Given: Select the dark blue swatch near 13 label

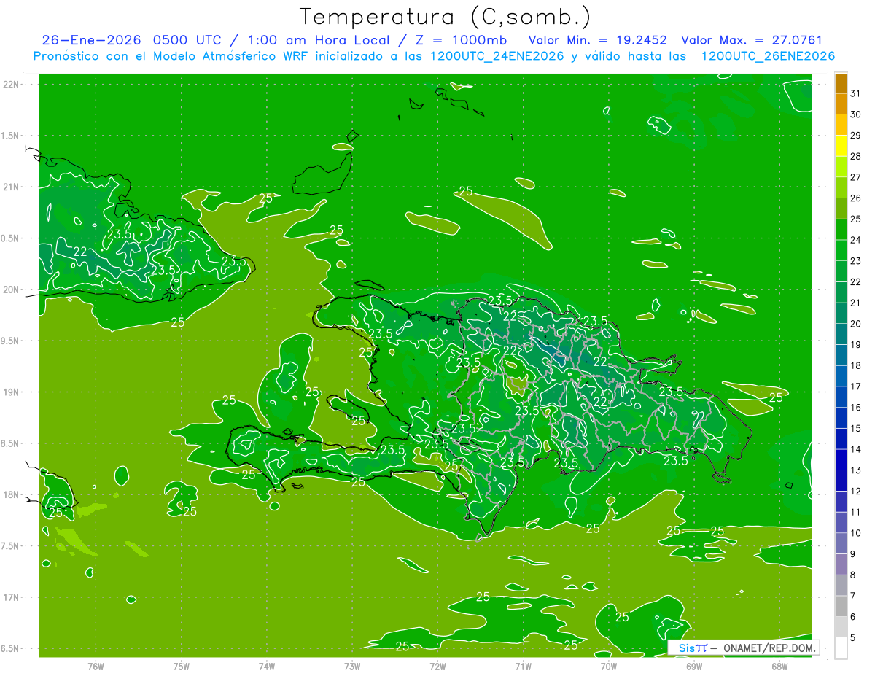Looking at the screenshot, I should [x=841, y=459].
